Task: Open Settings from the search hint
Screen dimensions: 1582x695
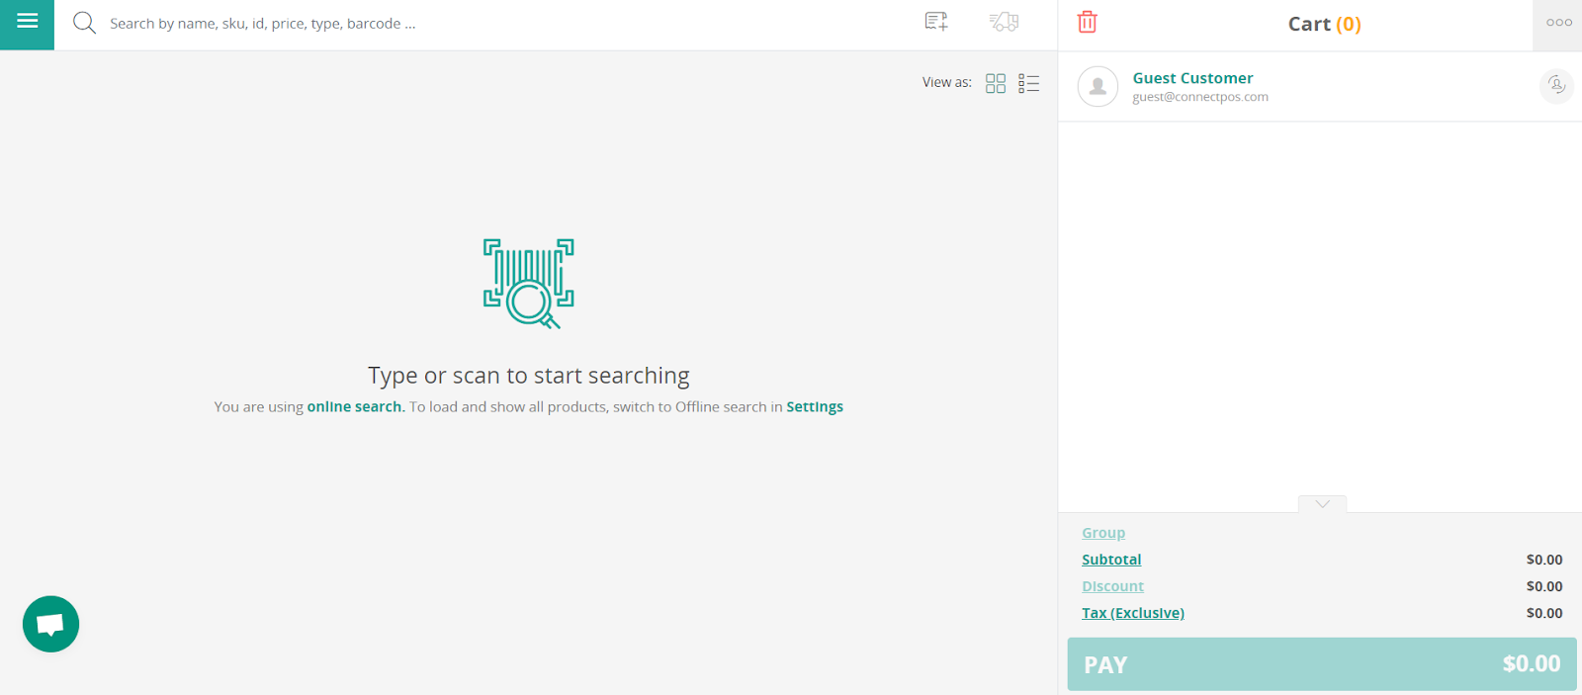Action: click(x=815, y=406)
